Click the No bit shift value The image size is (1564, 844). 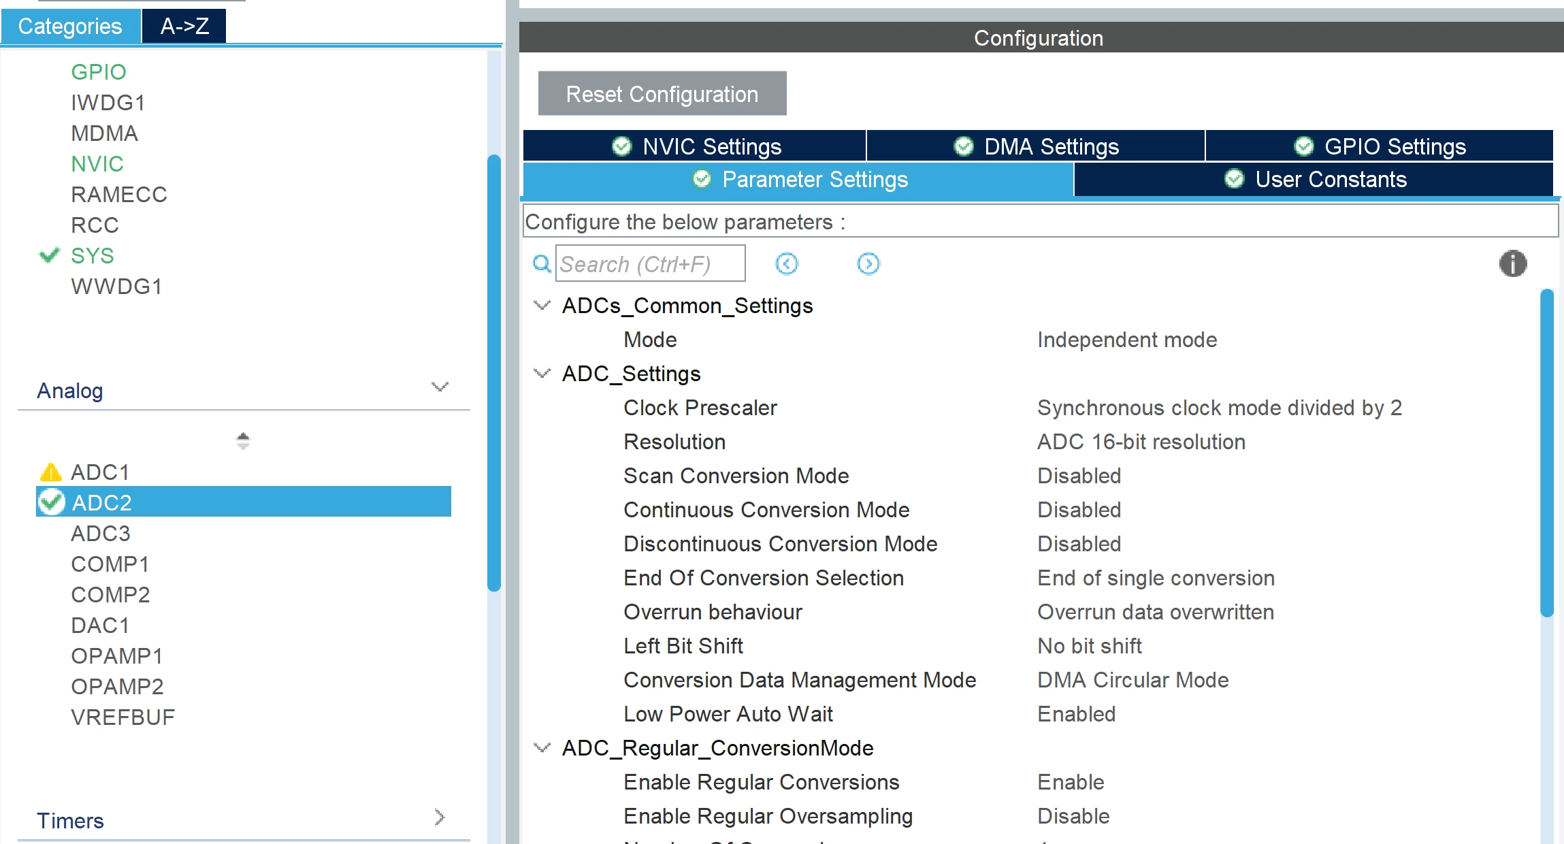tap(1090, 646)
